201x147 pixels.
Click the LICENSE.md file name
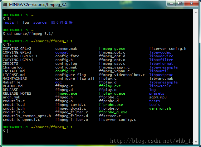(14, 75)
